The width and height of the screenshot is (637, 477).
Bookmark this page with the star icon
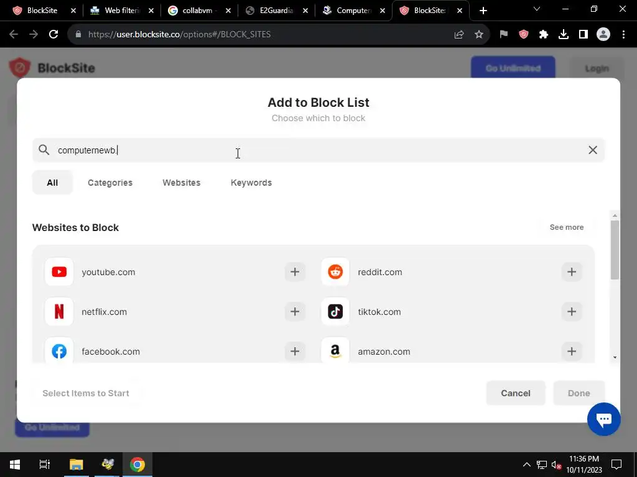click(479, 35)
